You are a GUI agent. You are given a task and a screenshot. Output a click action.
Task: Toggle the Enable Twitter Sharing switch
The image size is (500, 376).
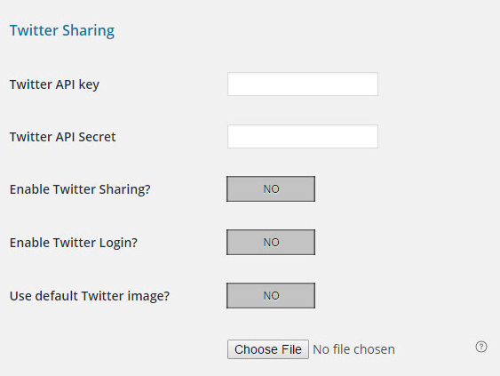tap(271, 189)
